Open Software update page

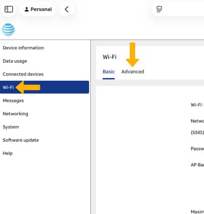point(21,140)
